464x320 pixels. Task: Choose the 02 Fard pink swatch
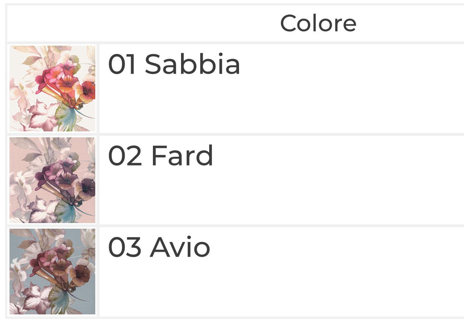tap(52, 180)
